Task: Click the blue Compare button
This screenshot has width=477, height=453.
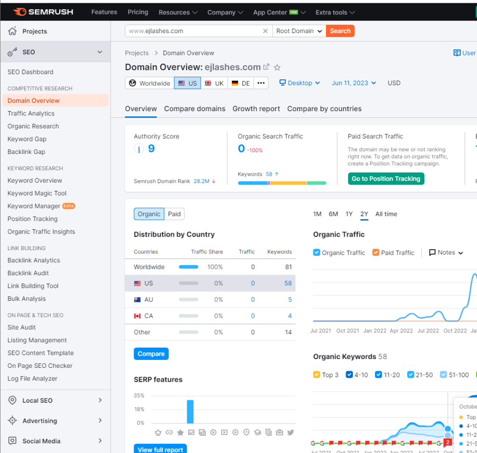Action: coord(151,354)
